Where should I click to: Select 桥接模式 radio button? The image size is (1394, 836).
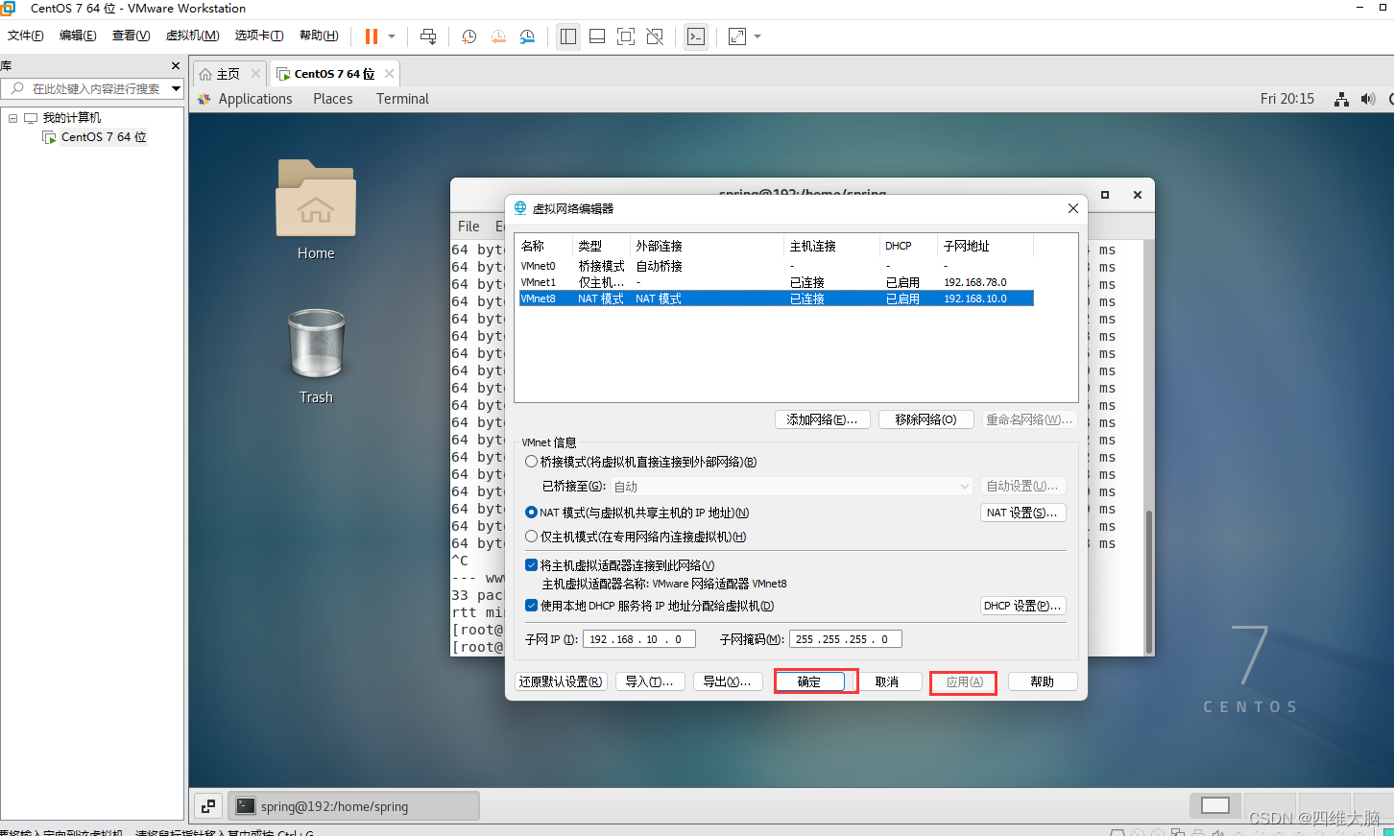tap(531, 462)
